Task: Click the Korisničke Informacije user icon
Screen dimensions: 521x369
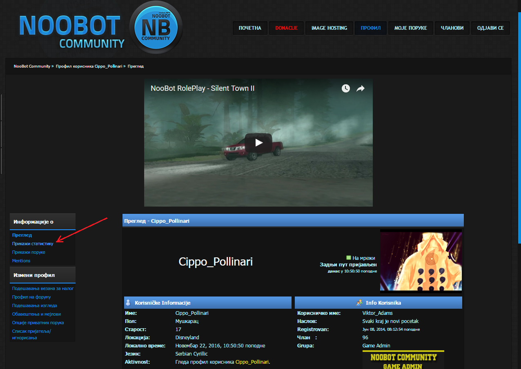Action: click(128, 303)
